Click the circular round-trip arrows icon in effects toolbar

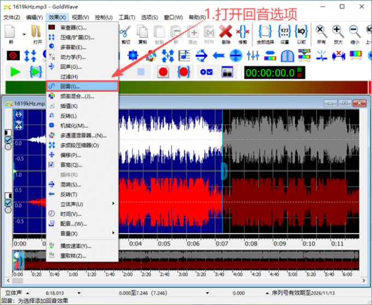pyautogui.click(x=201, y=55)
